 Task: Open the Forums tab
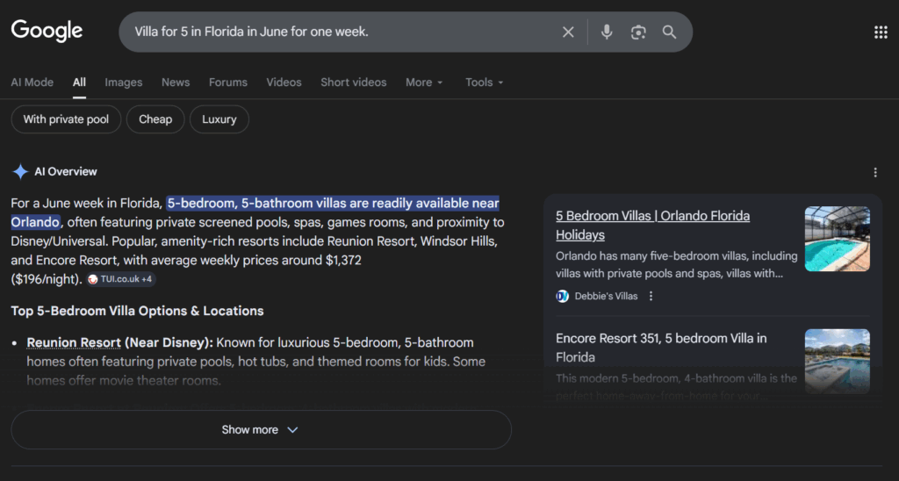point(228,82)
